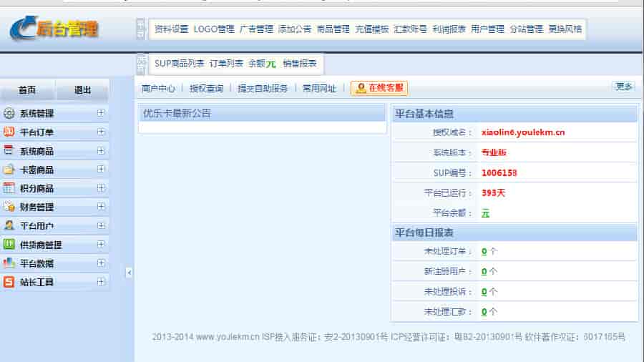Click the 退出 logout button
Image resolution: width=644 pixels, height=362 pixels.
[83, 90]
